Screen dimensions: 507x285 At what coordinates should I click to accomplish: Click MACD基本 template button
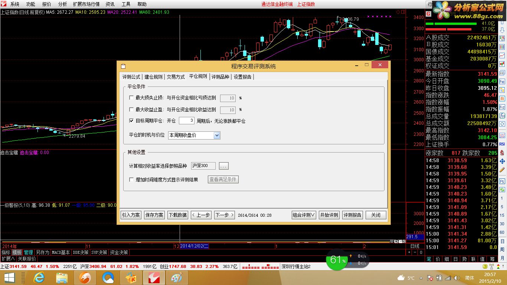coord(61,252)
